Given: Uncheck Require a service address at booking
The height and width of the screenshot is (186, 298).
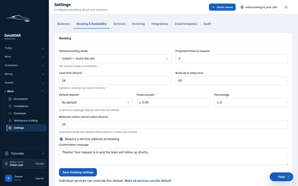Looking at the screenshot, I should (61, 139).
